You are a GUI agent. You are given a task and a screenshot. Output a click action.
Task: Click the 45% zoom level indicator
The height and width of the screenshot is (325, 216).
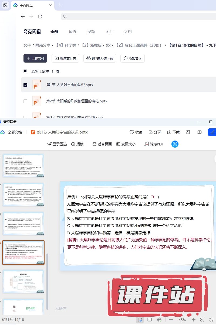point(182,320)
